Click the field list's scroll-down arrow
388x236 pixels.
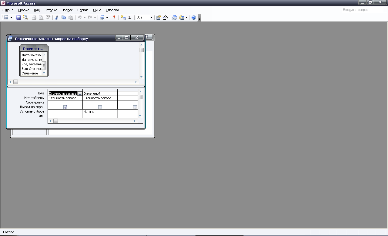[x=44, y=73]
